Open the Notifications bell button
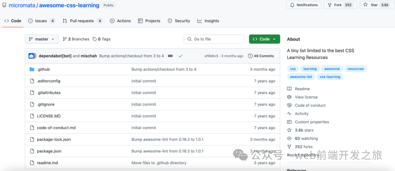395x171 pixels. click(304, 5)
